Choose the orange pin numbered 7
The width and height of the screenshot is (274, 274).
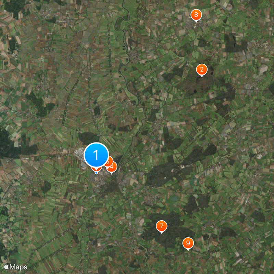pyautogui.click(x=162, y=226)
